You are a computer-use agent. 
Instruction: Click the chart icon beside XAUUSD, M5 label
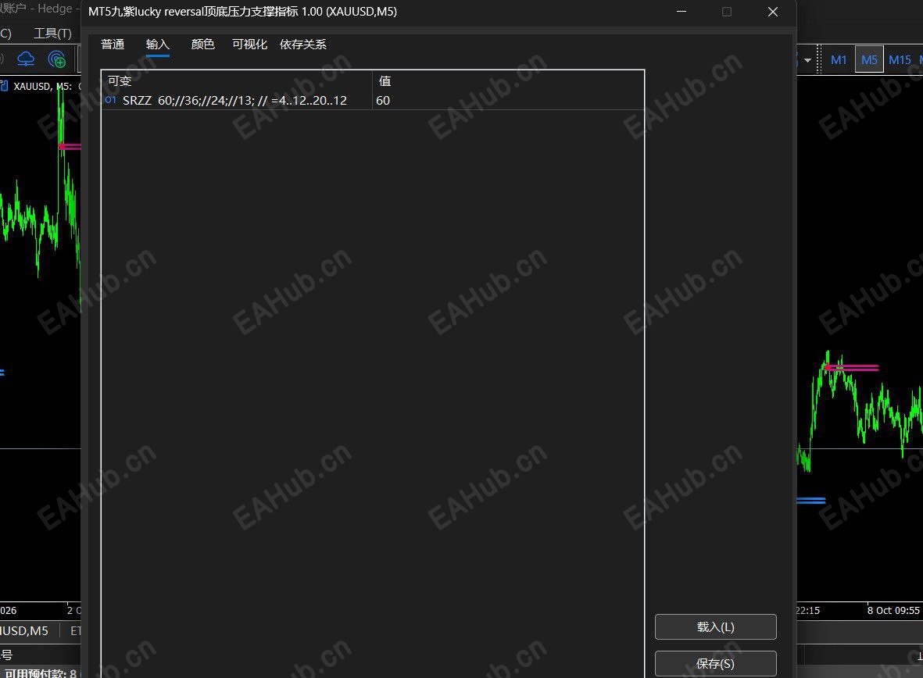[4, 86]
